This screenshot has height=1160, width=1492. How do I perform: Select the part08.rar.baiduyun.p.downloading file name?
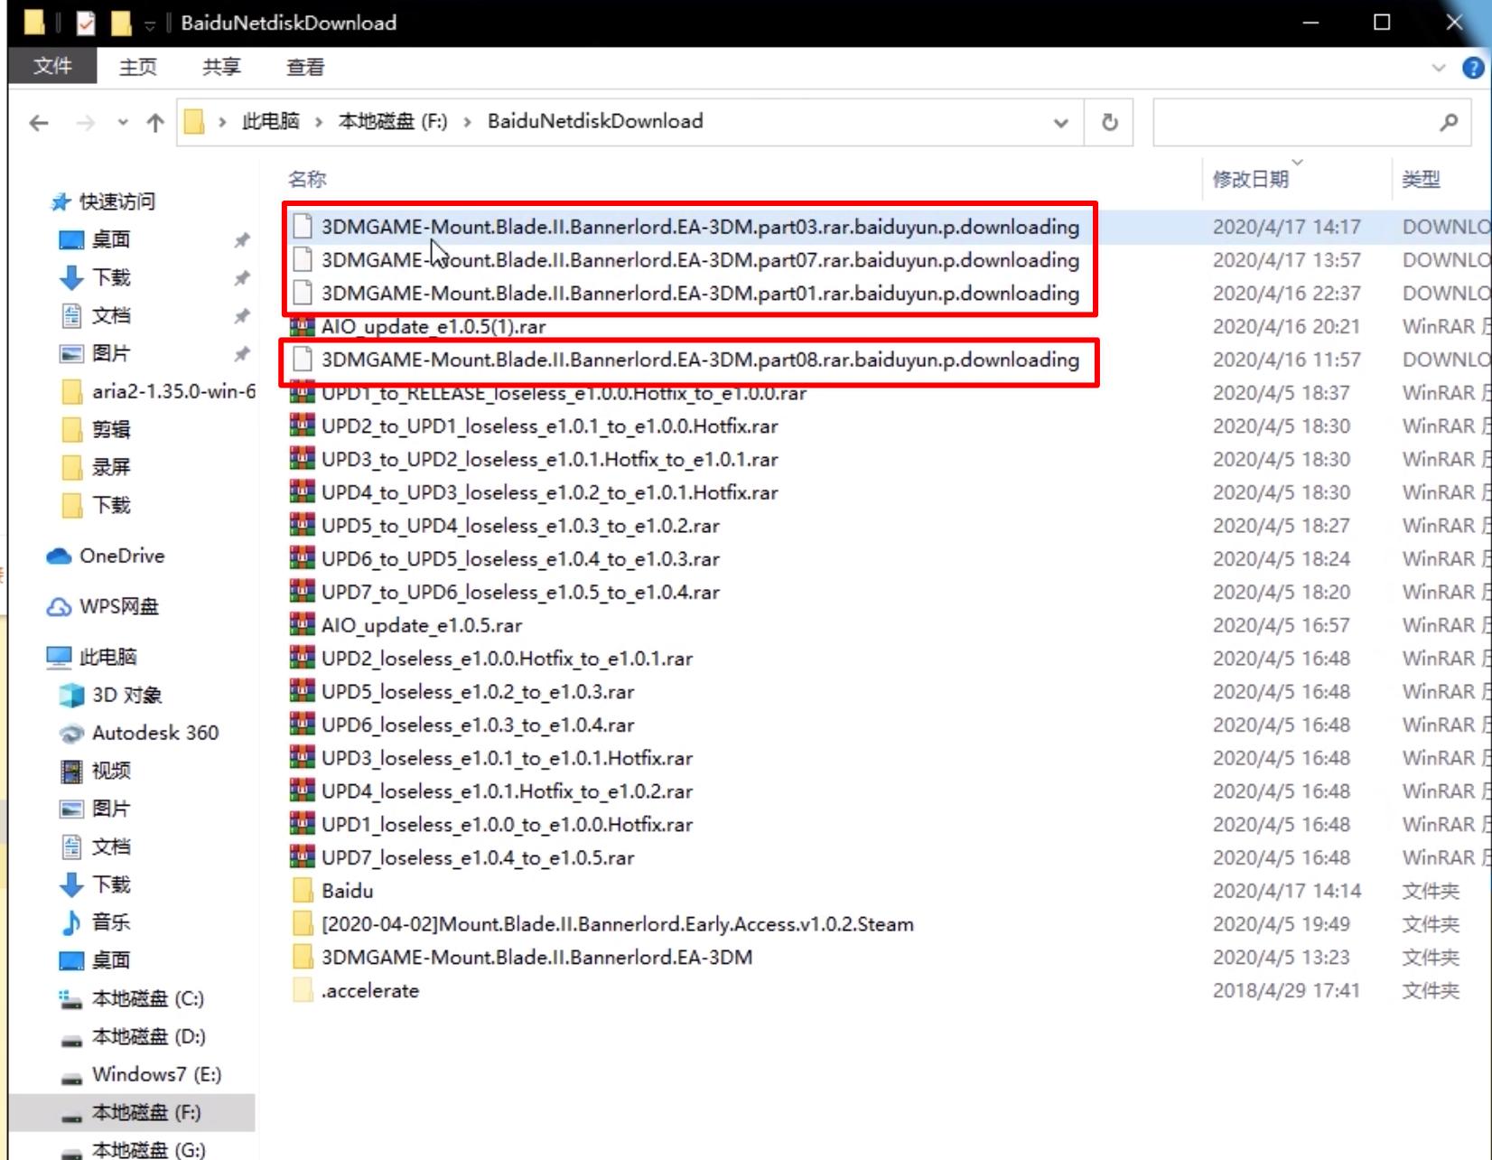700,360
